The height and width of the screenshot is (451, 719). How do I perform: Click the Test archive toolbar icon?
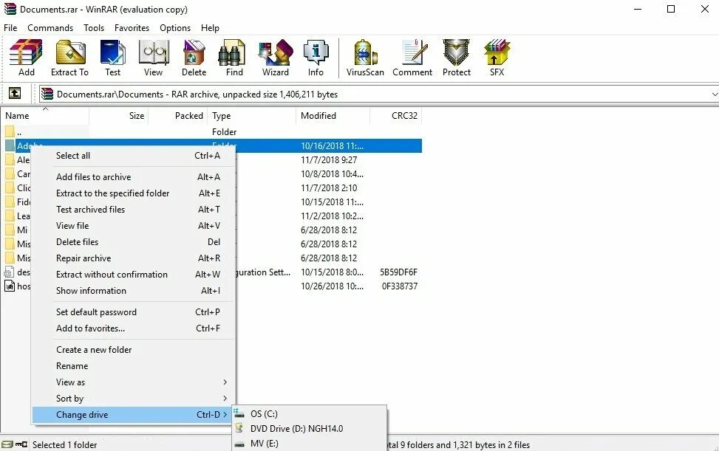click(x=113, y=58)
